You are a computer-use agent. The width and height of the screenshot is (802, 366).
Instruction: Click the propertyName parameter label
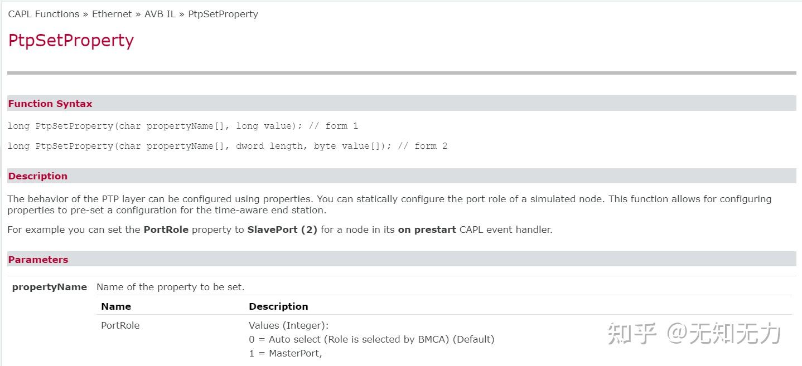click(x=50, y=287)
